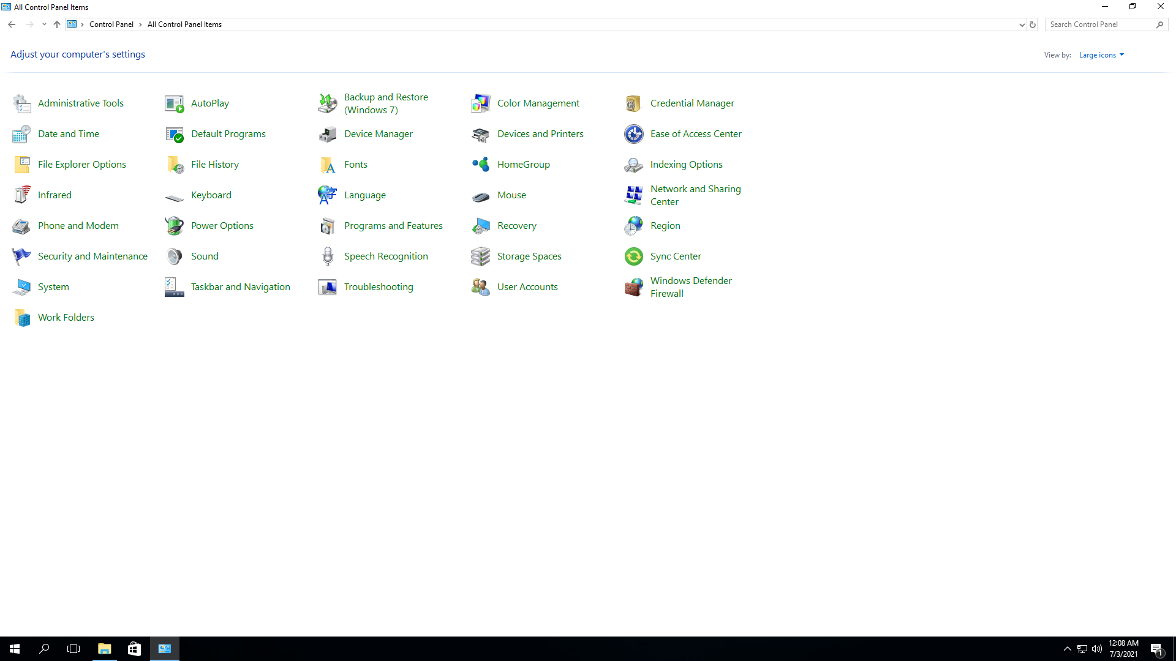Screen dimensions: 1176x661
Task: Open the recent locations dropdown arrow
Action: click(44, 24)
